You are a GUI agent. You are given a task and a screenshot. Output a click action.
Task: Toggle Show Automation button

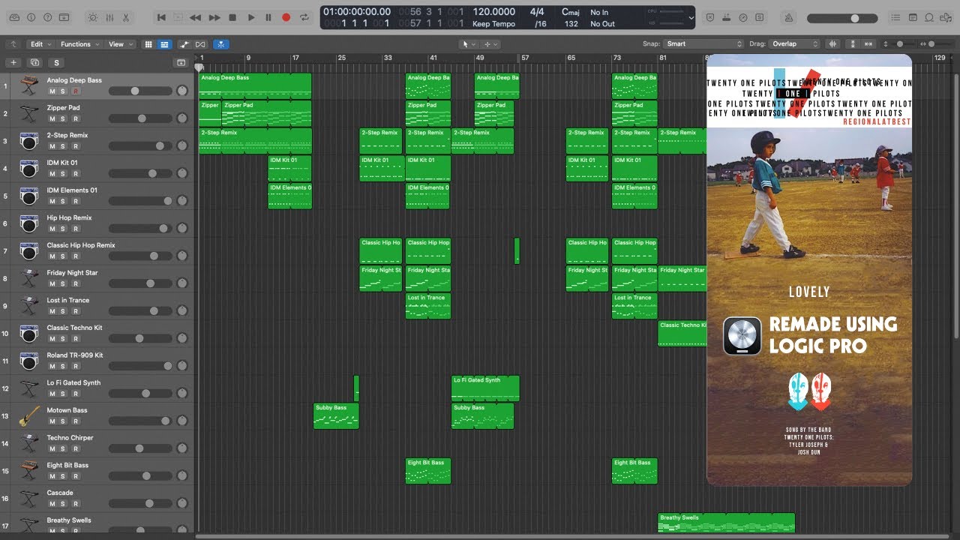(x=184, y=44)
